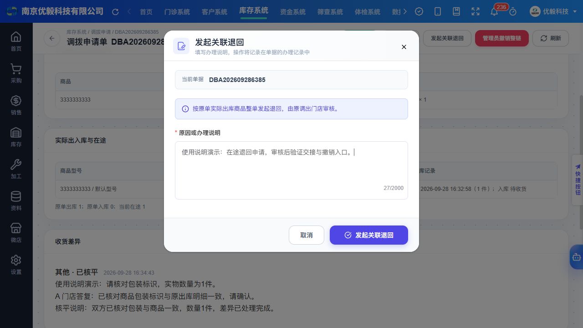Click the info notice about 整单发起退回
The height and width of the screenshot is (328, 583).
291,109
